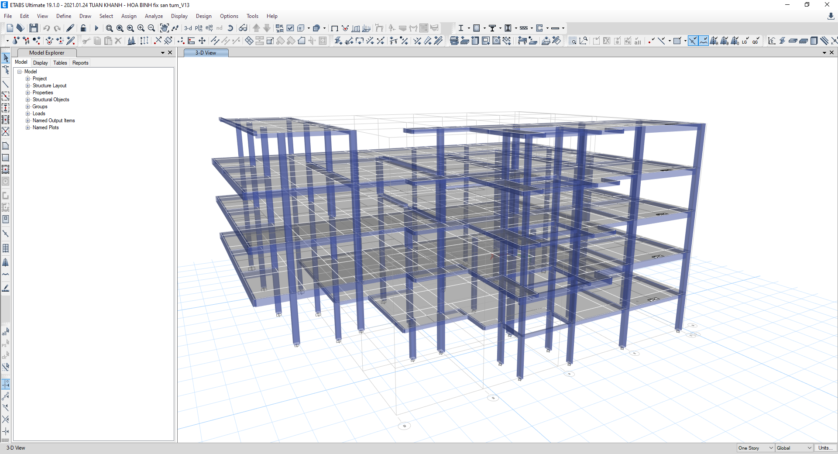This screenshot has height=454, width=838.
Task: Open Set Display Options checkbox icon
Action: point(290,28)
